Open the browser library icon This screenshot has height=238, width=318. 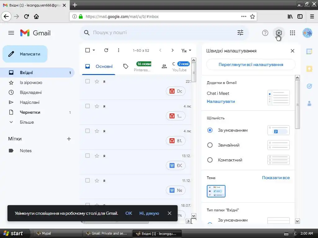(290, 16)
